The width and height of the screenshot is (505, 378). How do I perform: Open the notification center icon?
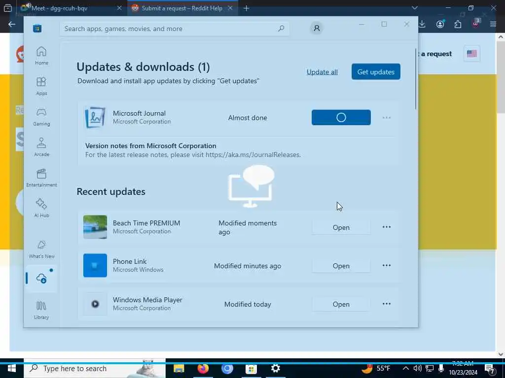490,369
